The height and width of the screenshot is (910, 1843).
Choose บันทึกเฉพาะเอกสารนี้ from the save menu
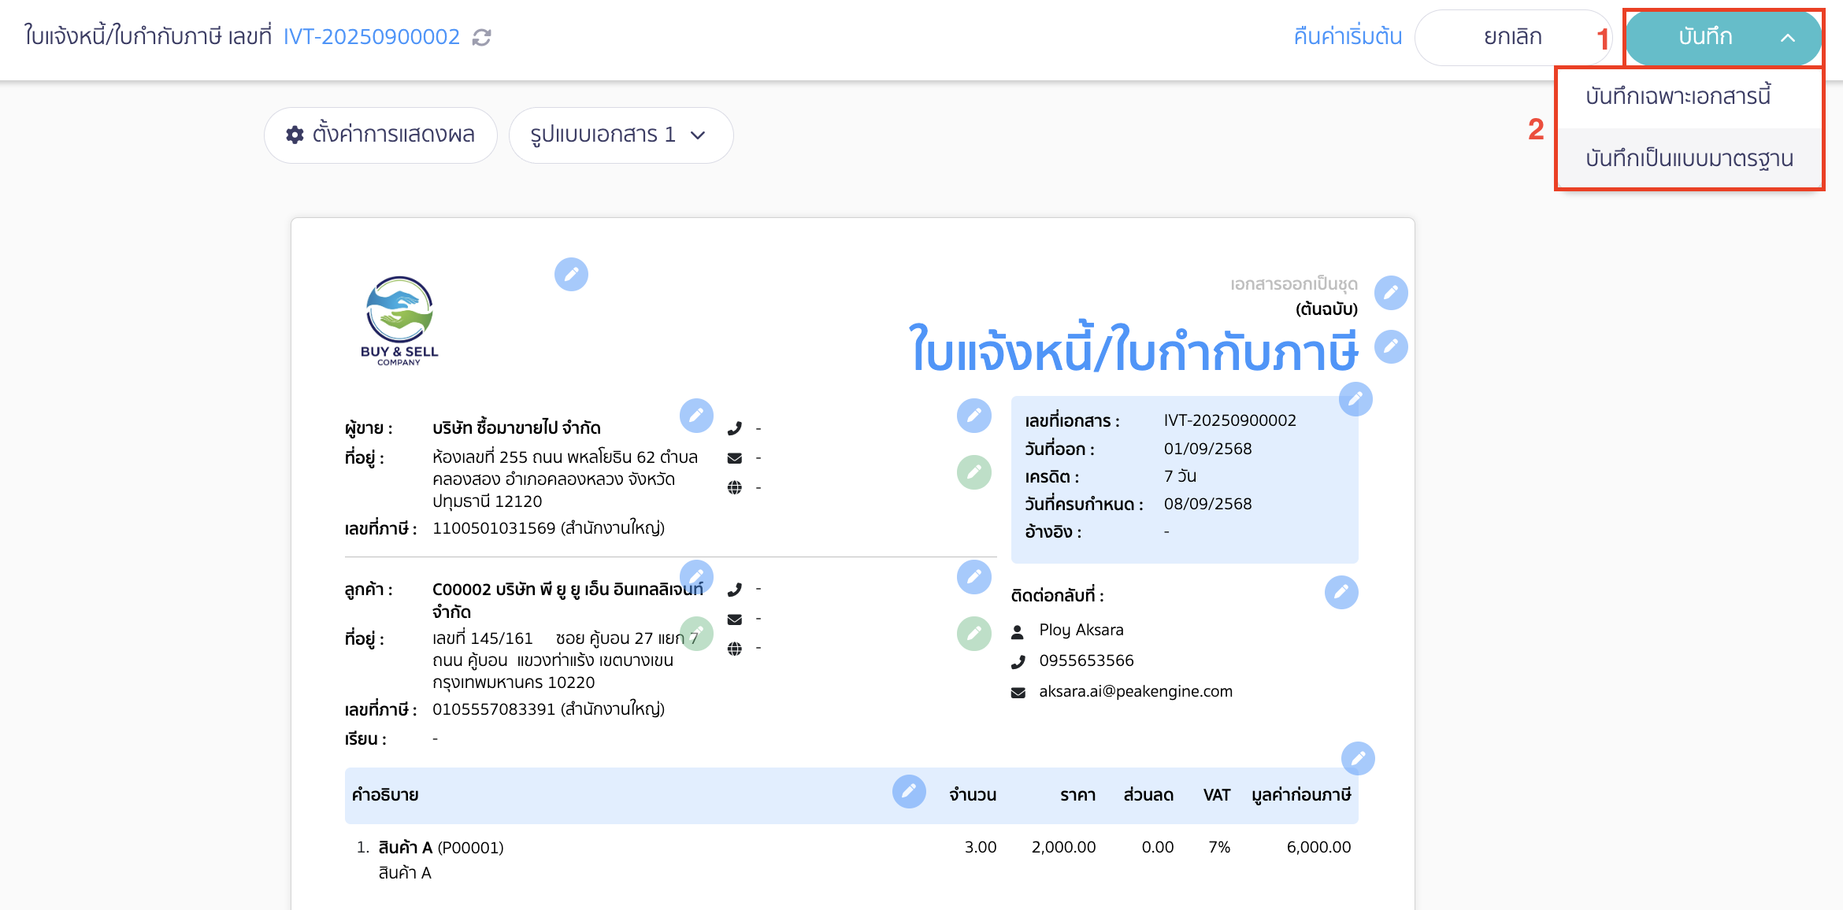1690,97
